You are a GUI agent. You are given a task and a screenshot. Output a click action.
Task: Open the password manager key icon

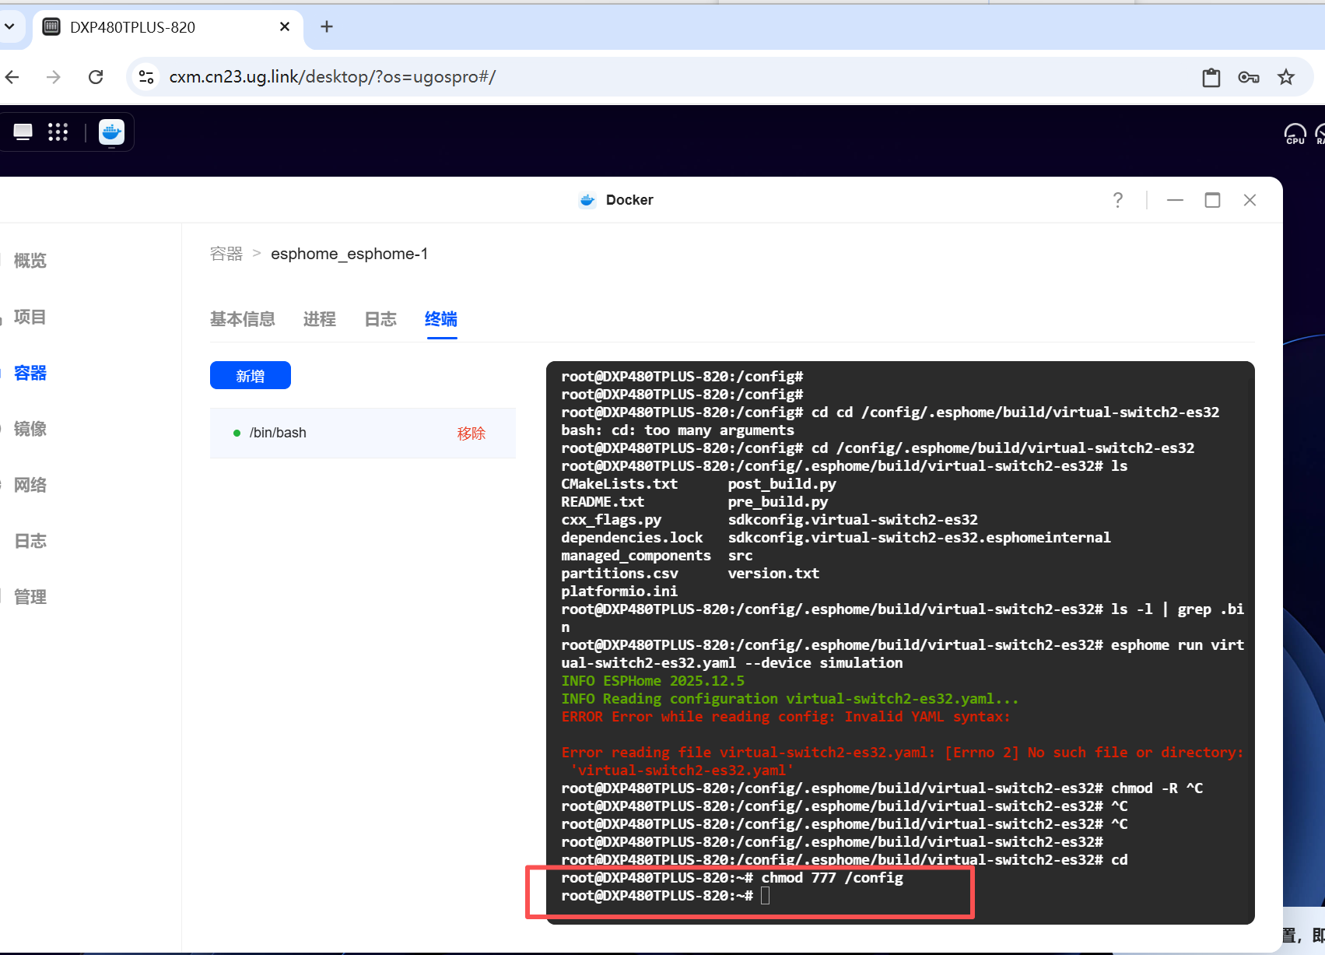pyautogui.click(x=1249, y=77)
